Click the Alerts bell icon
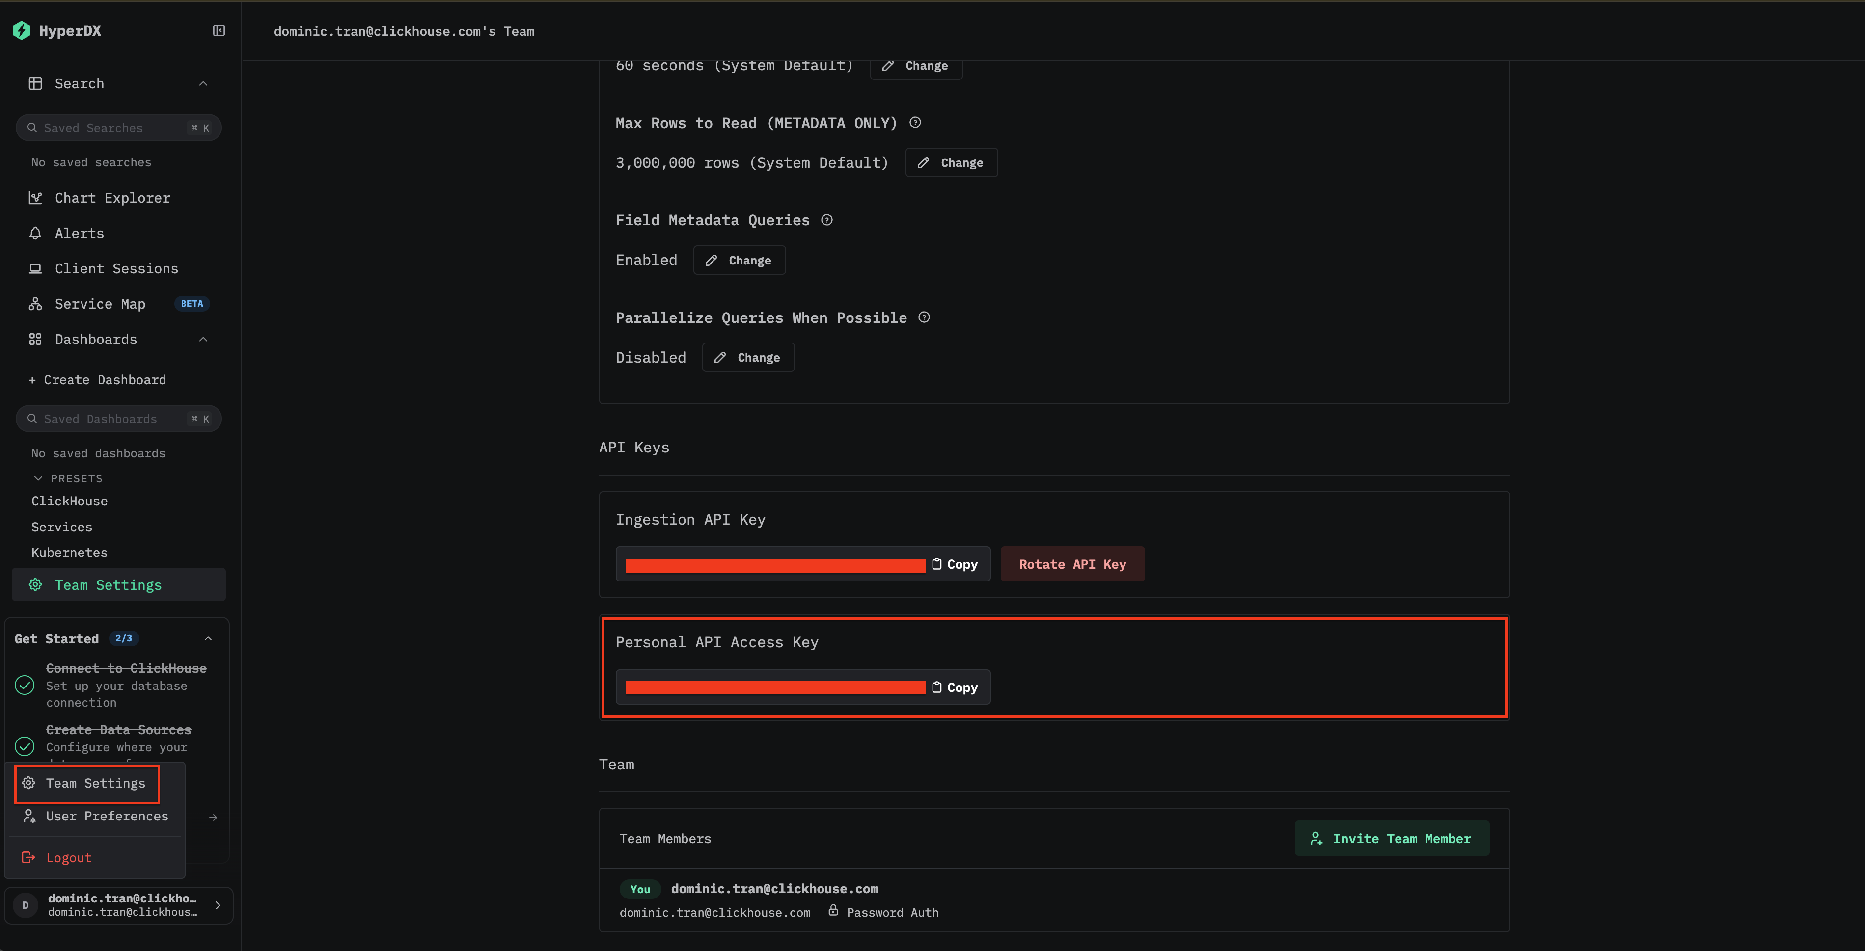 [35, 232]
